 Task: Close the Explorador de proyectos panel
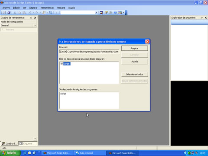pyautogui.click(x=206, y=18)
